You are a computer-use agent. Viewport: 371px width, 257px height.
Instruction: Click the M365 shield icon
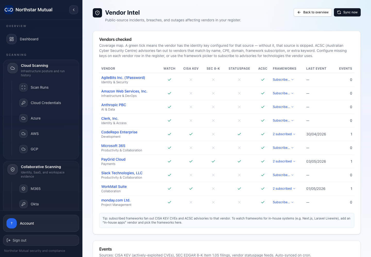23,189
